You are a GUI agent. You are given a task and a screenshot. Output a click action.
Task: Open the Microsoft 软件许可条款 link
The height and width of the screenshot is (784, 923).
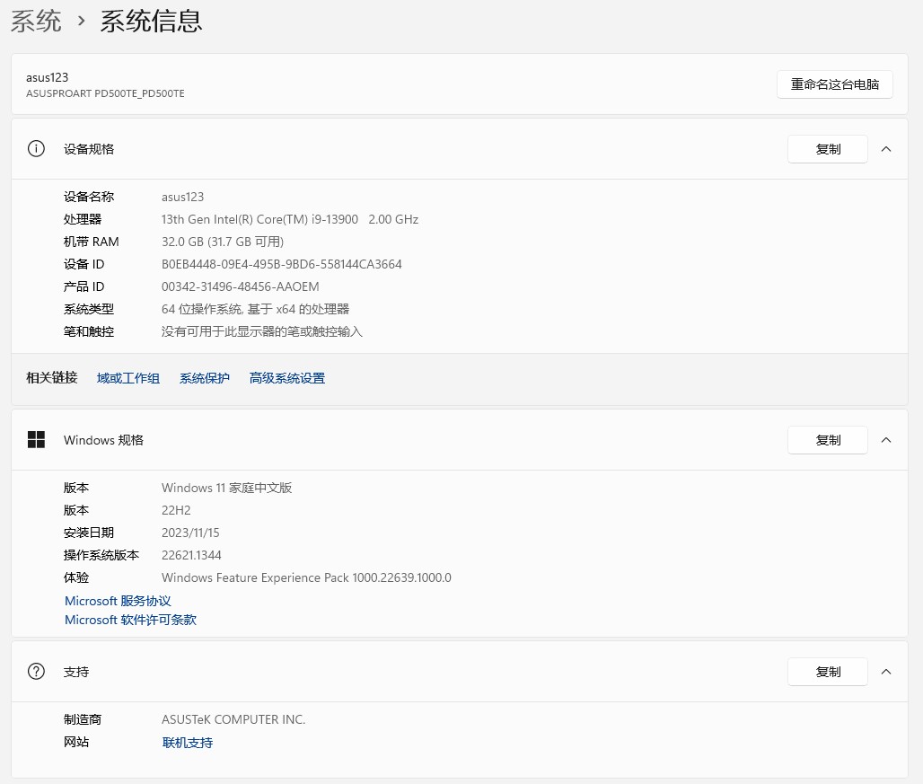131,620
